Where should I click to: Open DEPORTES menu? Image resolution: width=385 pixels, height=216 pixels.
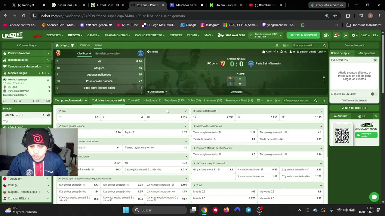(x=55, y=35)
